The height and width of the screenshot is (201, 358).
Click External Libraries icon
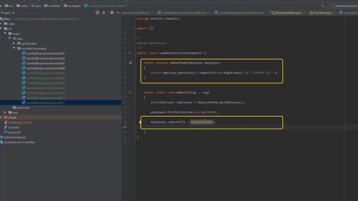tap(2, 137)
